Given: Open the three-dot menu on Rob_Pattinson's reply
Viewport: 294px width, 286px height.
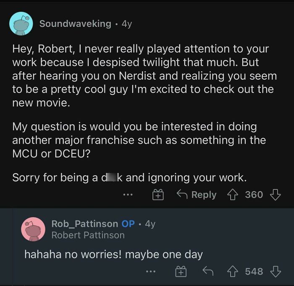Looking at the screenshot, I should point(151,272).
